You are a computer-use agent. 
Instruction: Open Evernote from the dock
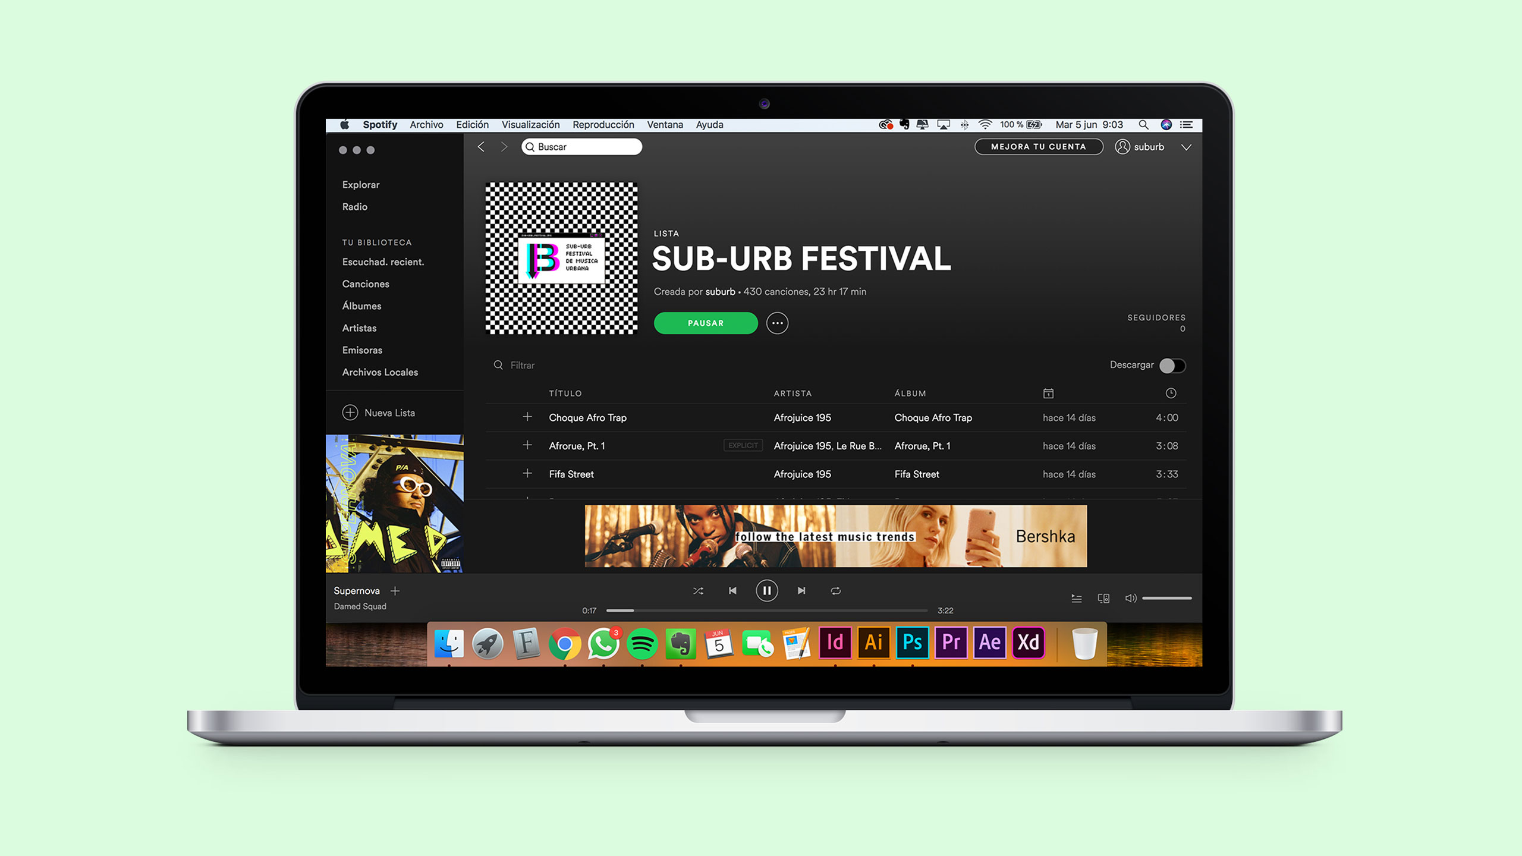(681, 643)
